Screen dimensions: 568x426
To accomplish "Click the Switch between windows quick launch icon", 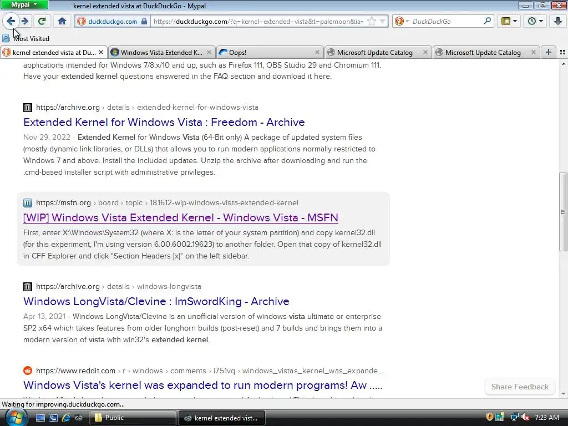I will click(53, 418).
